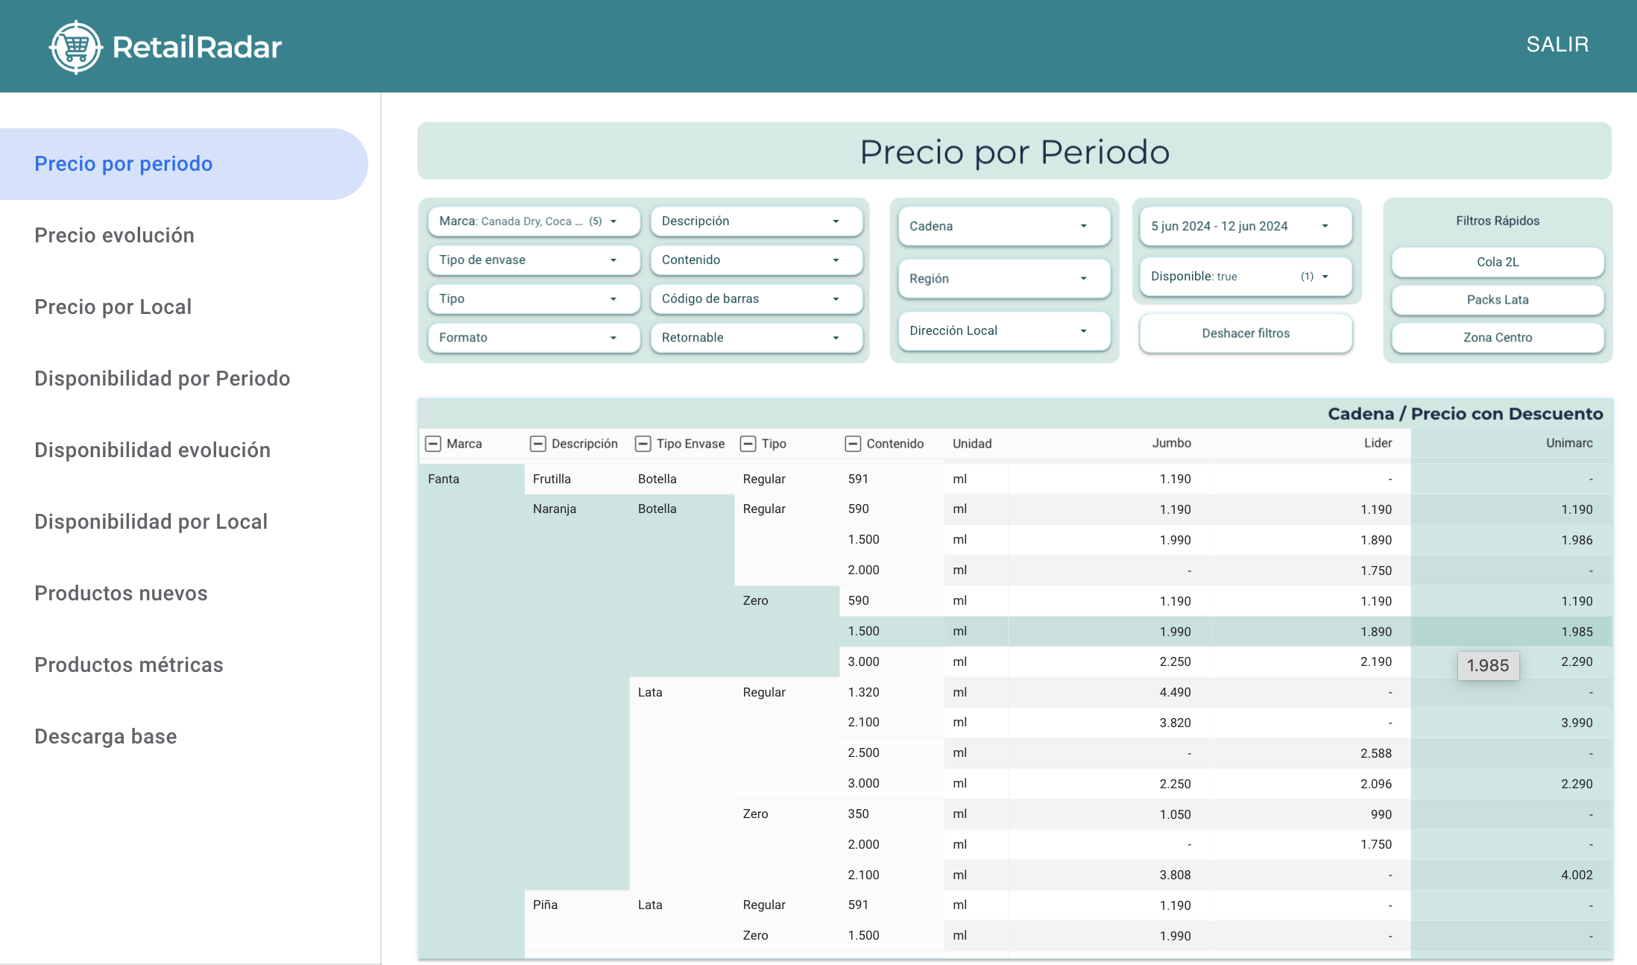Click the Jumbo column header
The width and height of the screenshot is (1637, 965).
click(x=1171, y=443)
